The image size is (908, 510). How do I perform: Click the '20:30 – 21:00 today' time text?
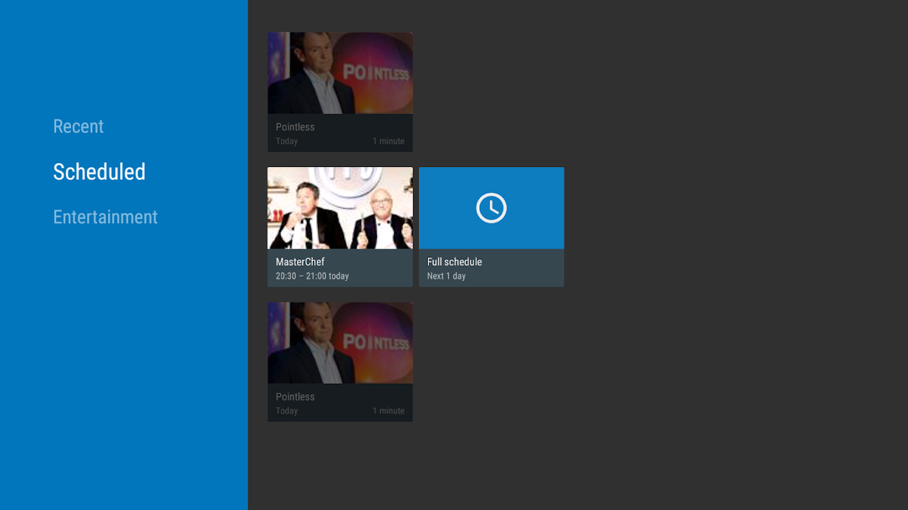pos(312,276)
